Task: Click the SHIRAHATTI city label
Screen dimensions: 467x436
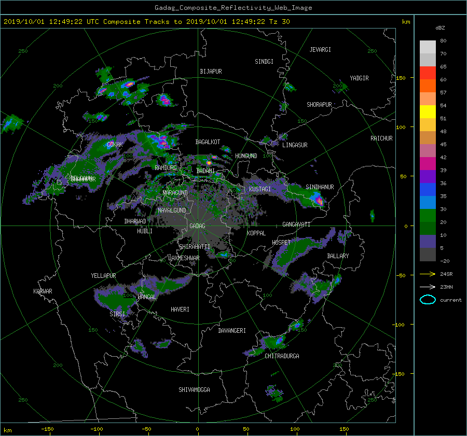Action: click(195, 246)
